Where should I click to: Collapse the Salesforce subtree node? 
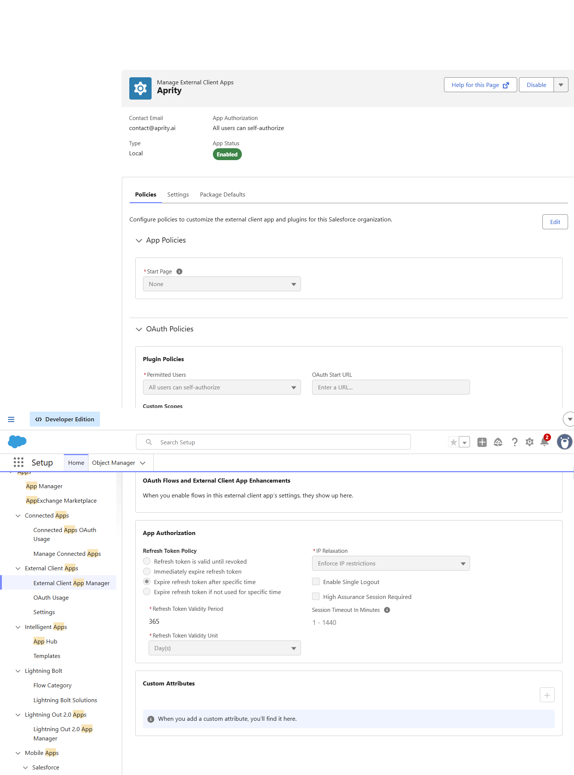25,768
